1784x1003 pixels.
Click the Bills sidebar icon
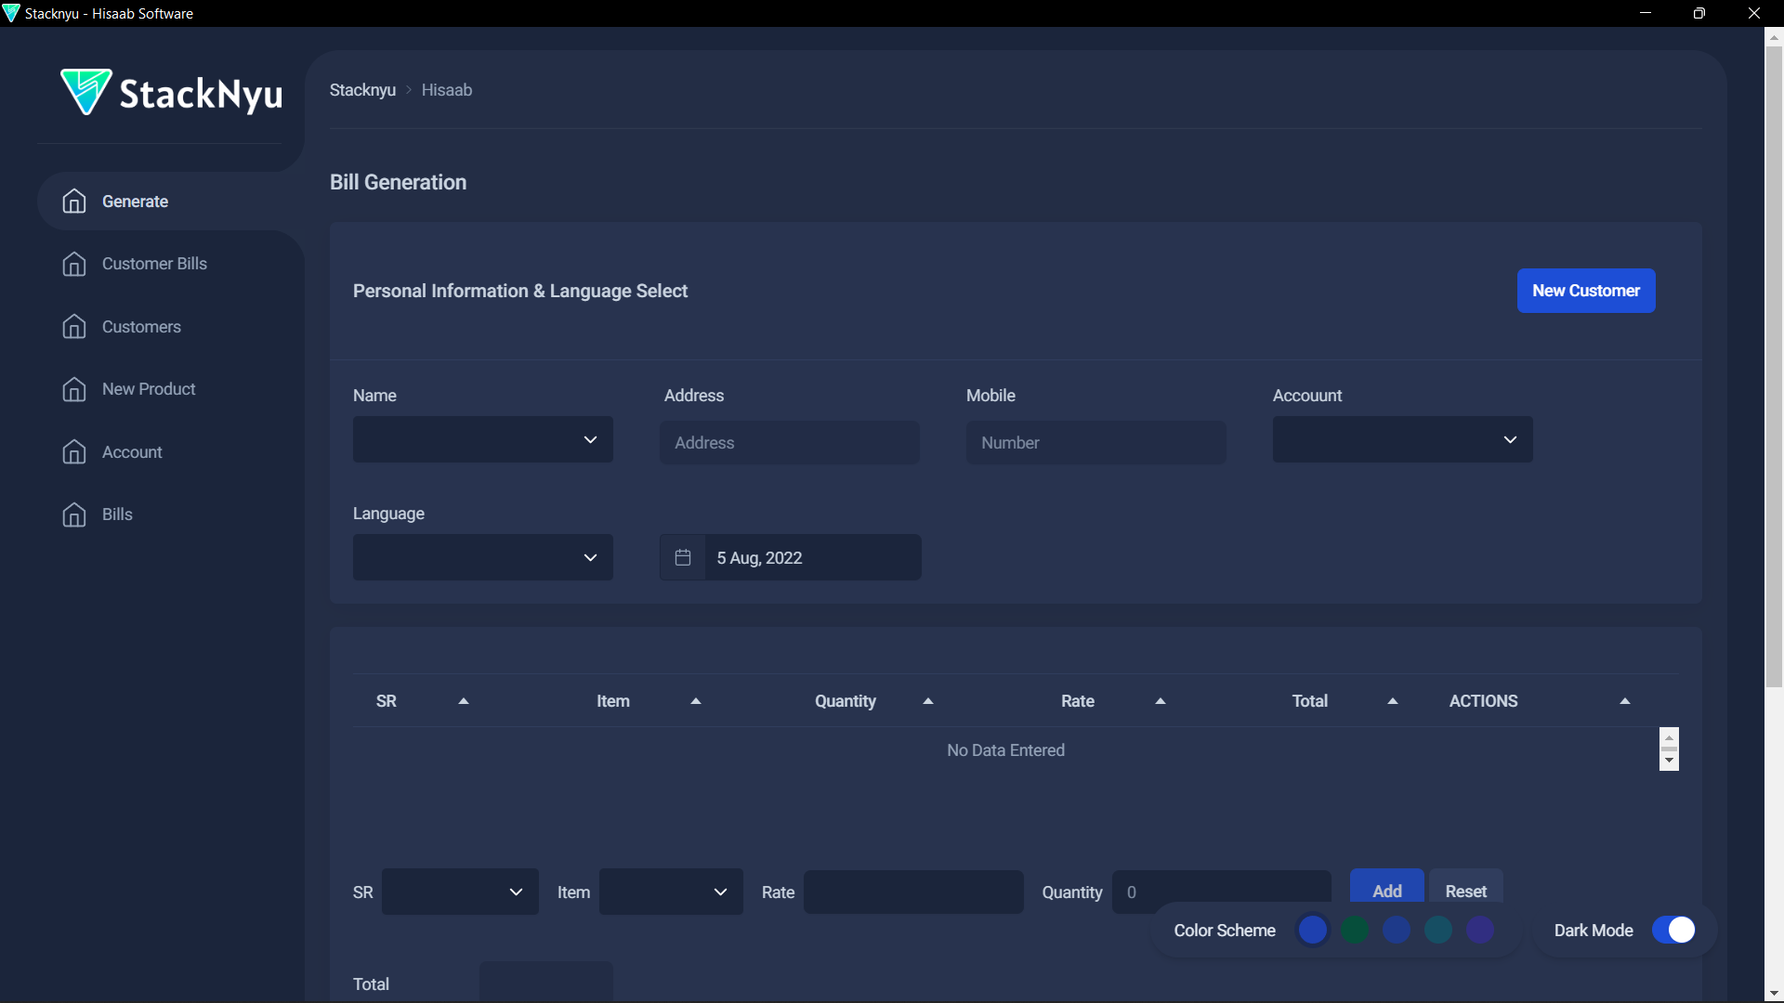74,515
